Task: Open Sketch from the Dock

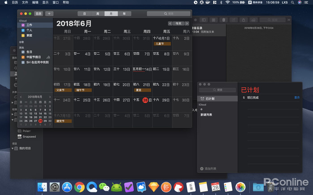Action: (x=154, y=187)
